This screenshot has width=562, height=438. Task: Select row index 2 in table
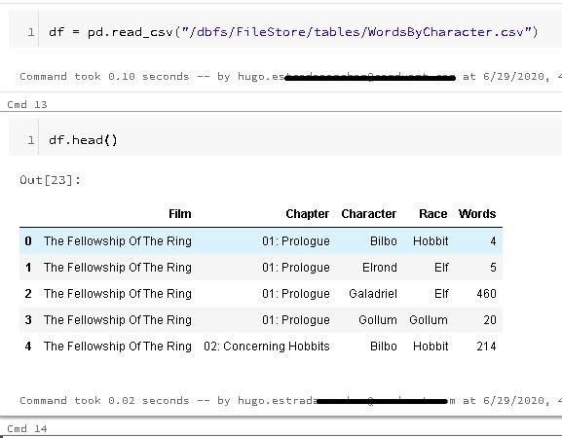coord(28,294)
